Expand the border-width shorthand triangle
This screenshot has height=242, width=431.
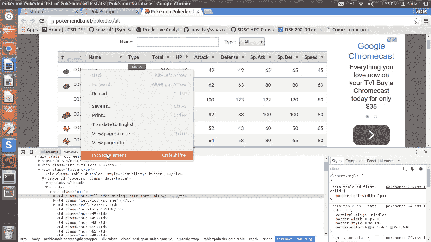coord(366,219)
